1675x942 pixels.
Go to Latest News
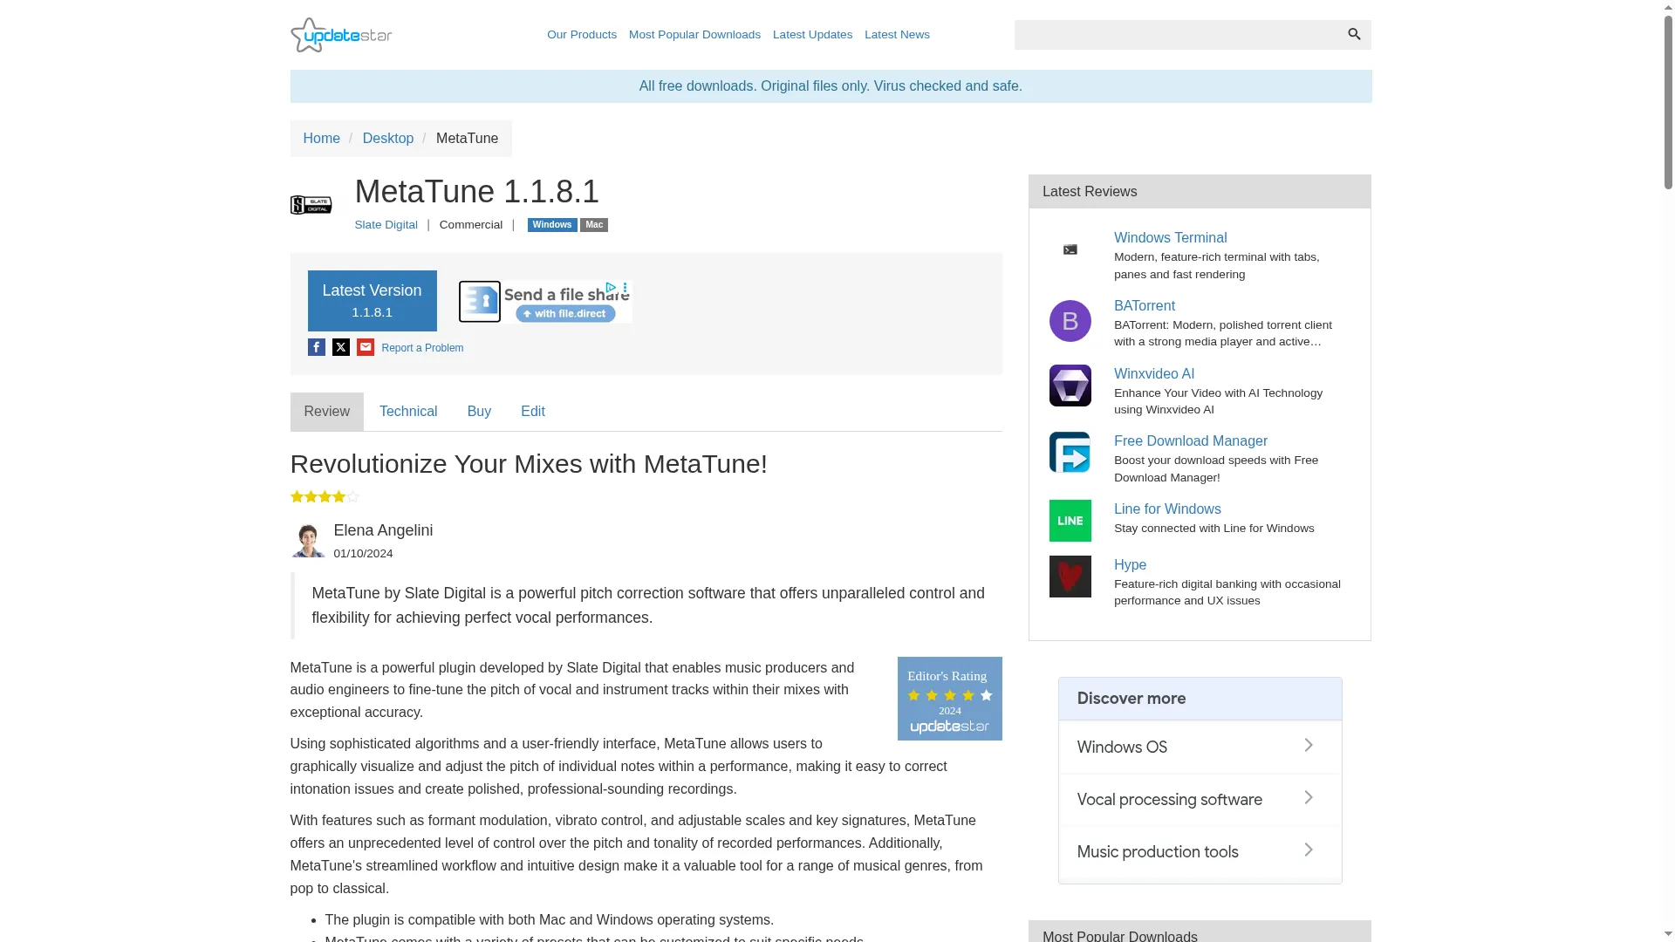click(x=897, y=35)
